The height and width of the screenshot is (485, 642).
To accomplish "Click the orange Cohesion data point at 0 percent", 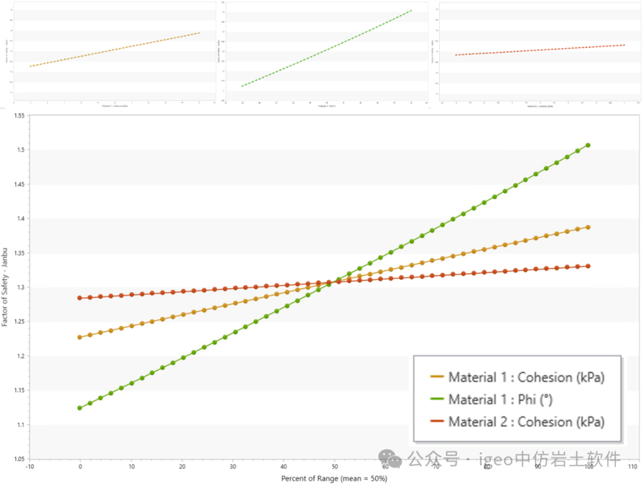I will [80, 337].
